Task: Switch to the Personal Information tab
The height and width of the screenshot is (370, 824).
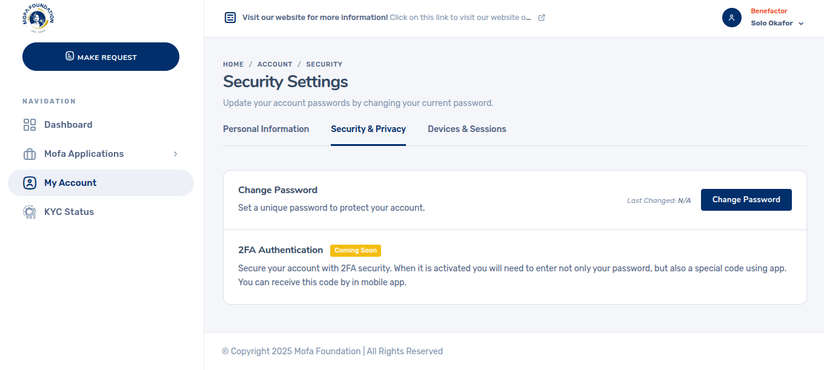Action: [x=266, y=129]
